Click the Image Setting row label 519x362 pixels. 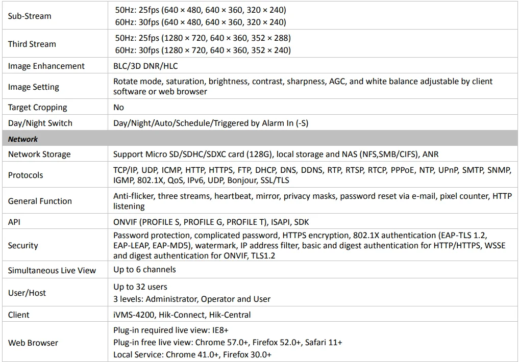point(34,87)
